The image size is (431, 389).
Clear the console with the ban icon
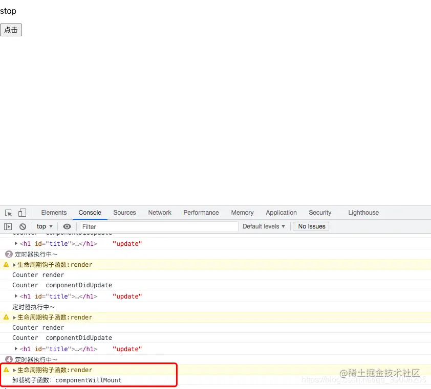[x=23, y=227]
